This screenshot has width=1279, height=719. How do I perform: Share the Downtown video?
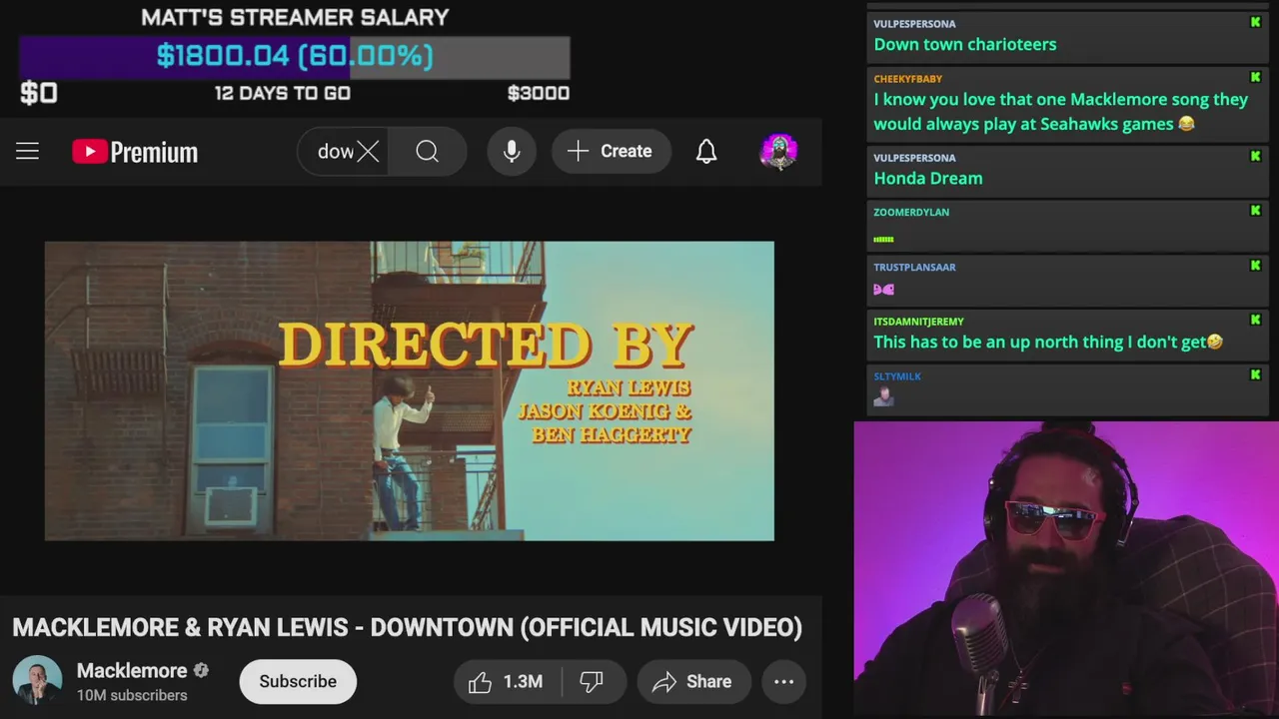(693, 681)
